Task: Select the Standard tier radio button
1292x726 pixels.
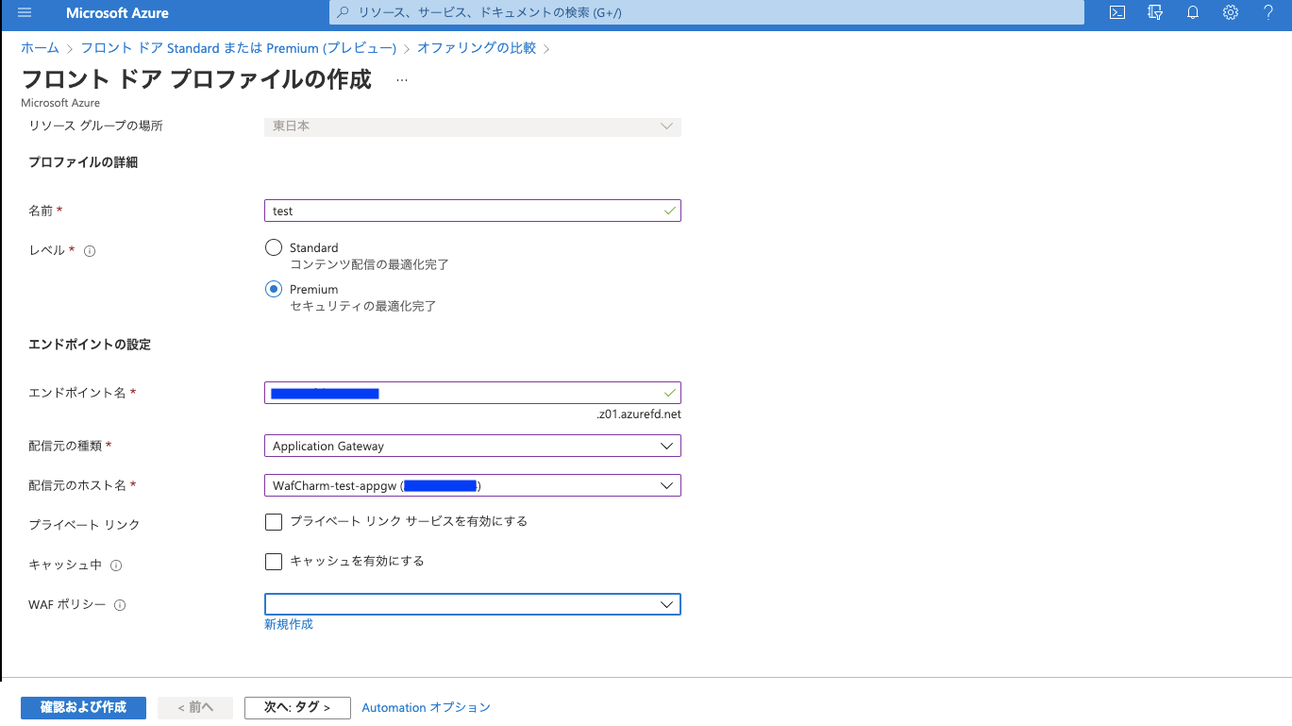Action: [x=274, y=247]
